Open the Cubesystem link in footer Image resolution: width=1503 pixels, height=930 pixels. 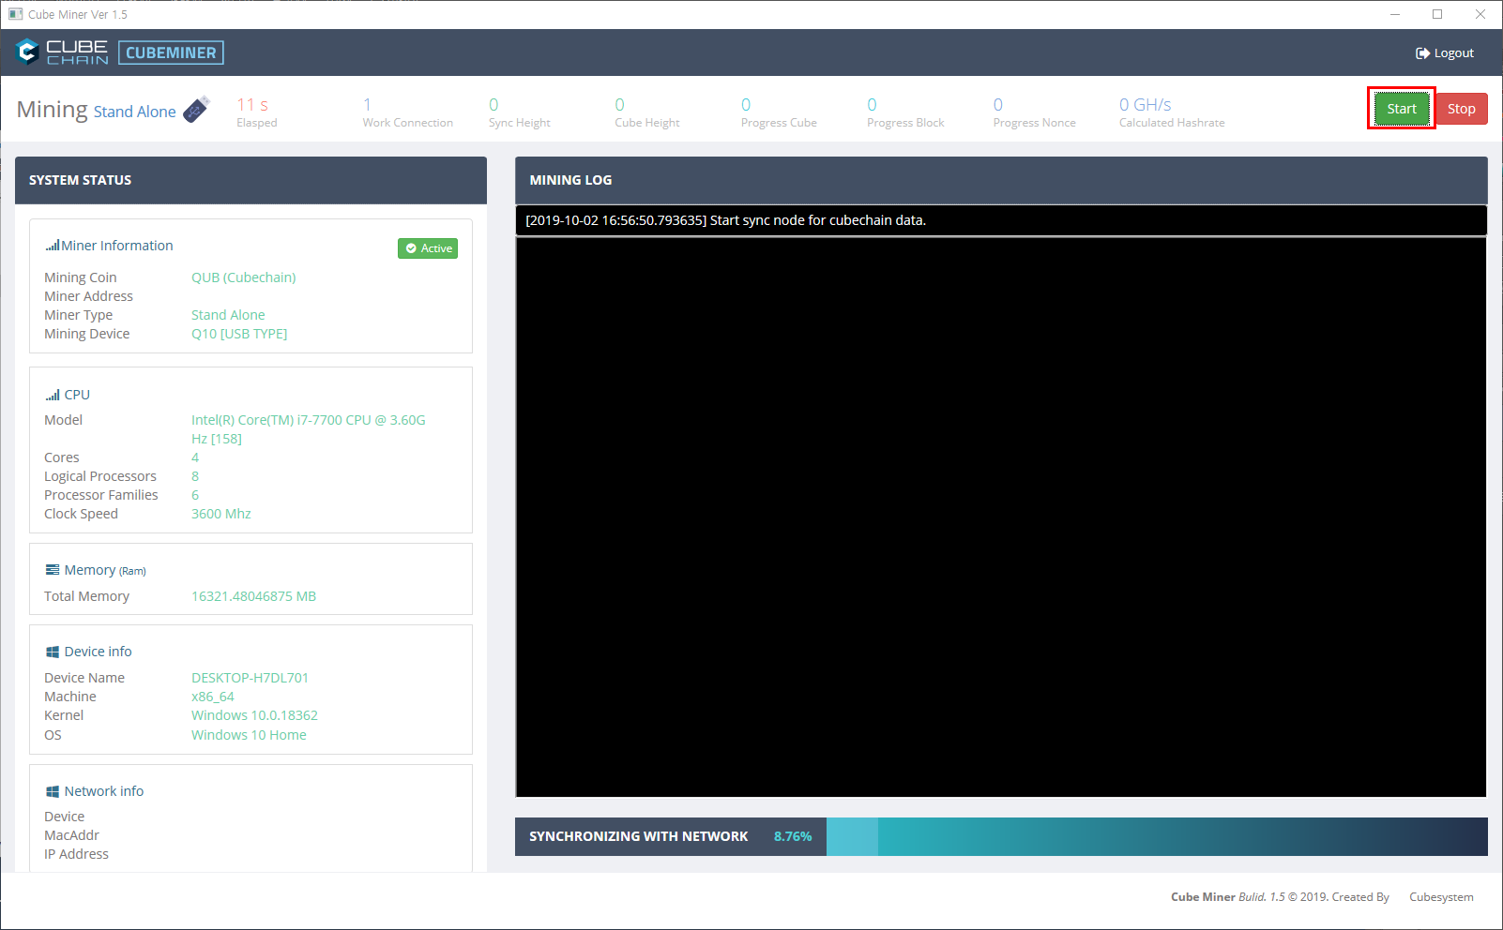(x=1441, y=897)
